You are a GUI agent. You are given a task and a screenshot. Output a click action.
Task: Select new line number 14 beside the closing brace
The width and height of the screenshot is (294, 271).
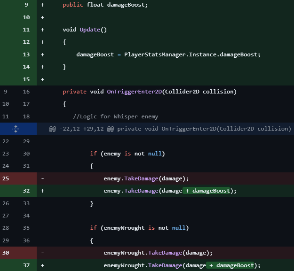coord(26,67)
